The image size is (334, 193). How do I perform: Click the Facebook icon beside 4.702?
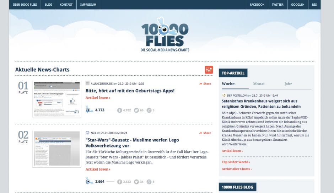(119, 110)
